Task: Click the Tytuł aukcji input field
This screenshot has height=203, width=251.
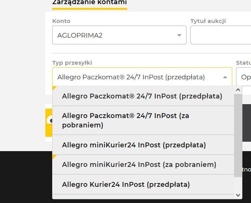Action: point(221,35)
